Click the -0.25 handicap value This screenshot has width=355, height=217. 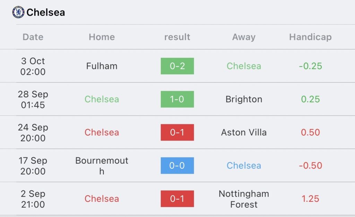(x=310, y=66)
